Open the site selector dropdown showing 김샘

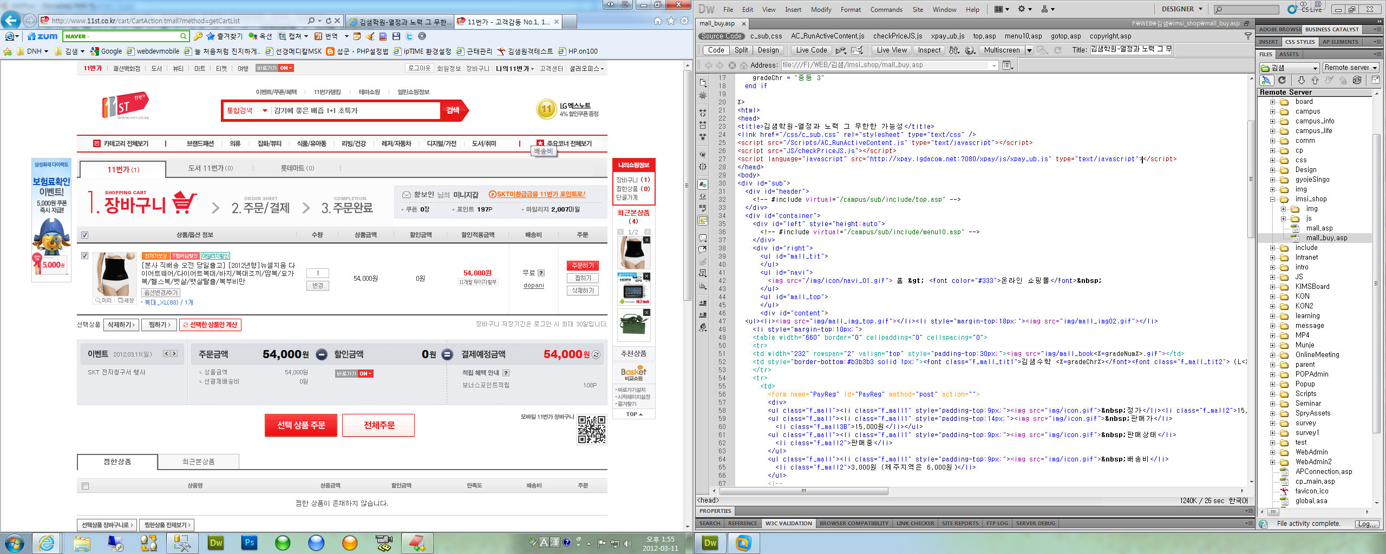(x=1289, y=68)
